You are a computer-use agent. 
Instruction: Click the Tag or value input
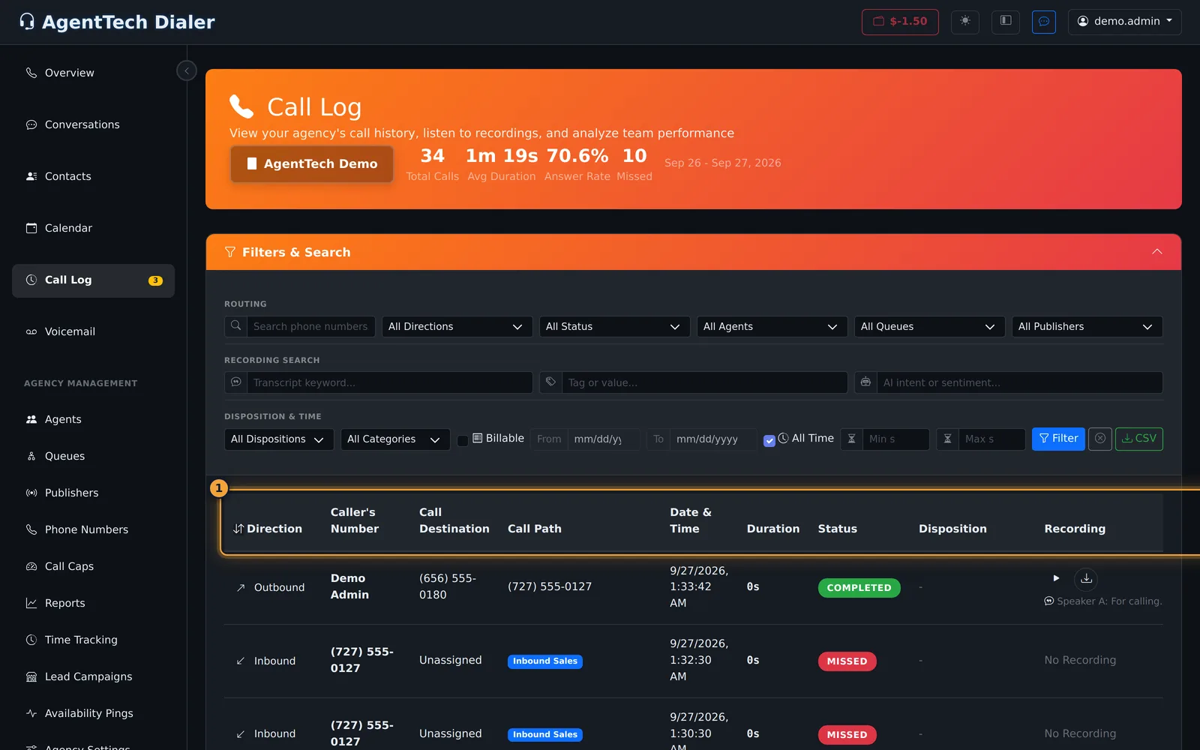(704, 382)
